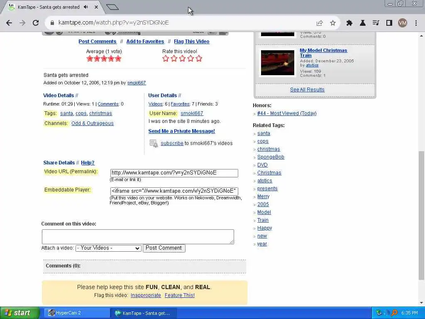The image size is (425, 319).
Task: Click See All Results link
Action: pos(307,90)
